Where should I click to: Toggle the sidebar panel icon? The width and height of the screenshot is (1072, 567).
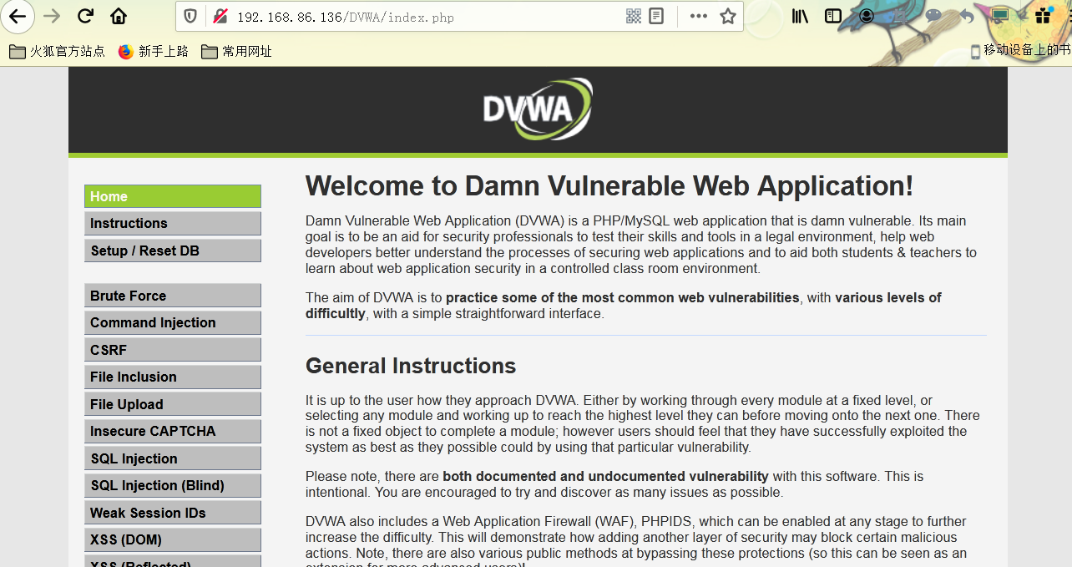click(832, 16)
